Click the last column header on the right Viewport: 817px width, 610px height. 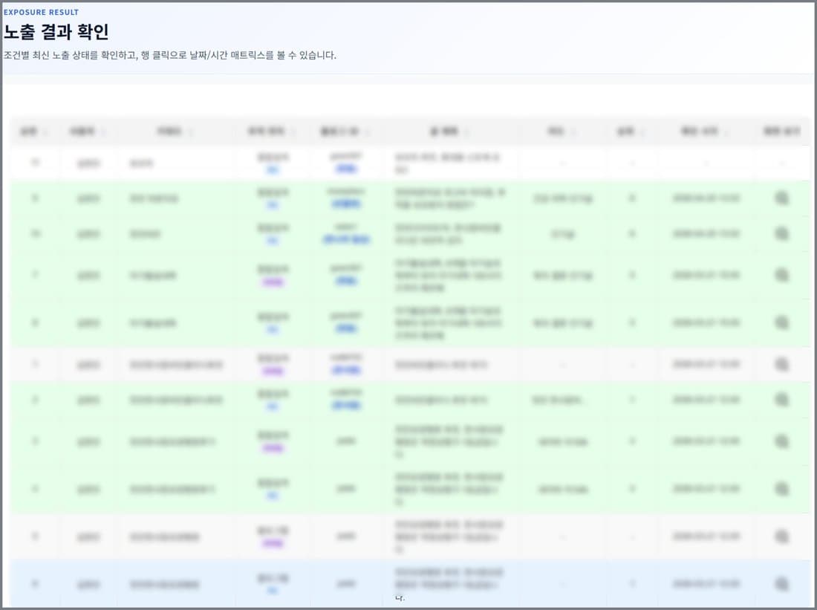tap(781, 132)
